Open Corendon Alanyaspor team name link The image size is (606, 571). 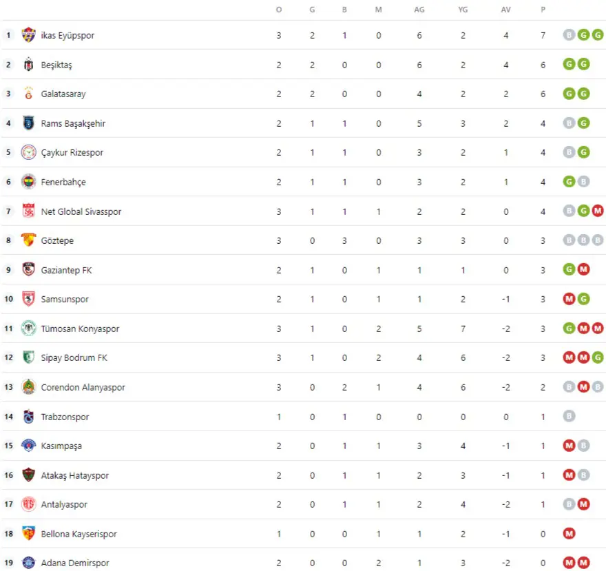pyautogui.click(x=83, y=387)
